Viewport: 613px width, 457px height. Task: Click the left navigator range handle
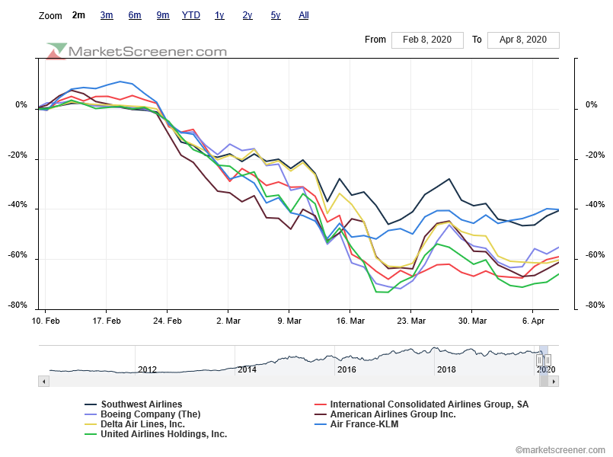click(539, 360)
